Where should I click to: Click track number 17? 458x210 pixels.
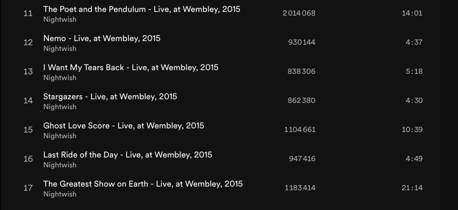tap(28, 188)
